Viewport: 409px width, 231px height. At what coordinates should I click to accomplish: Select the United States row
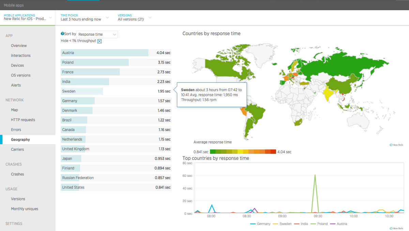point(116,187)
